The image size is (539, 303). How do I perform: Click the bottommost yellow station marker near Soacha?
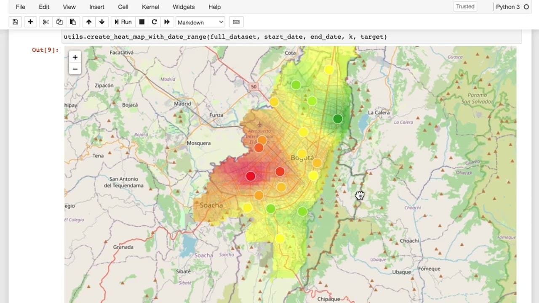pos(280,239)
